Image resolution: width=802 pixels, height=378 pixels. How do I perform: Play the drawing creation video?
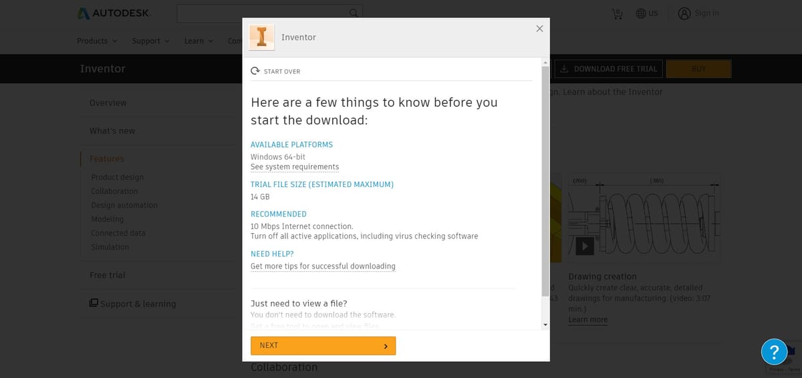click(x=585, y=246)
